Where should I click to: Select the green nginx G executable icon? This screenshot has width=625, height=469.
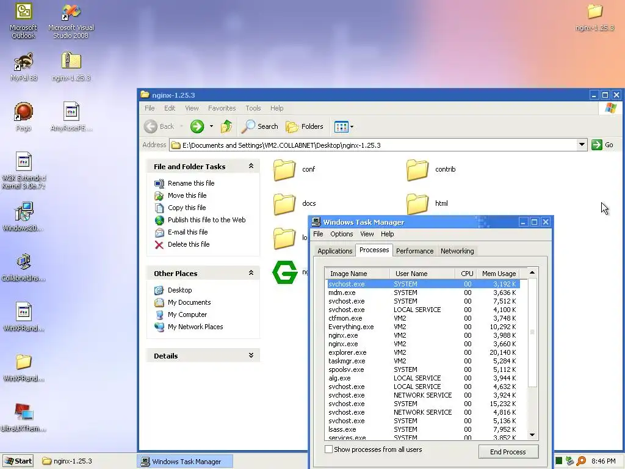pyautogui.click(x=284, y=272)
